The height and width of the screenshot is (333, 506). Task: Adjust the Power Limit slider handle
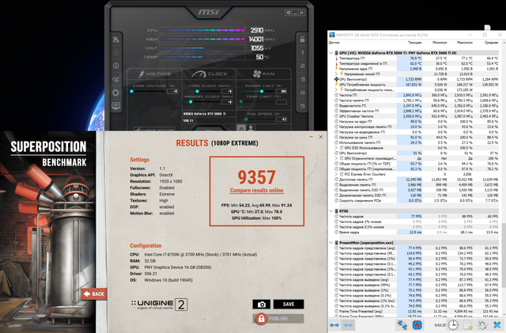click(262, 92)
